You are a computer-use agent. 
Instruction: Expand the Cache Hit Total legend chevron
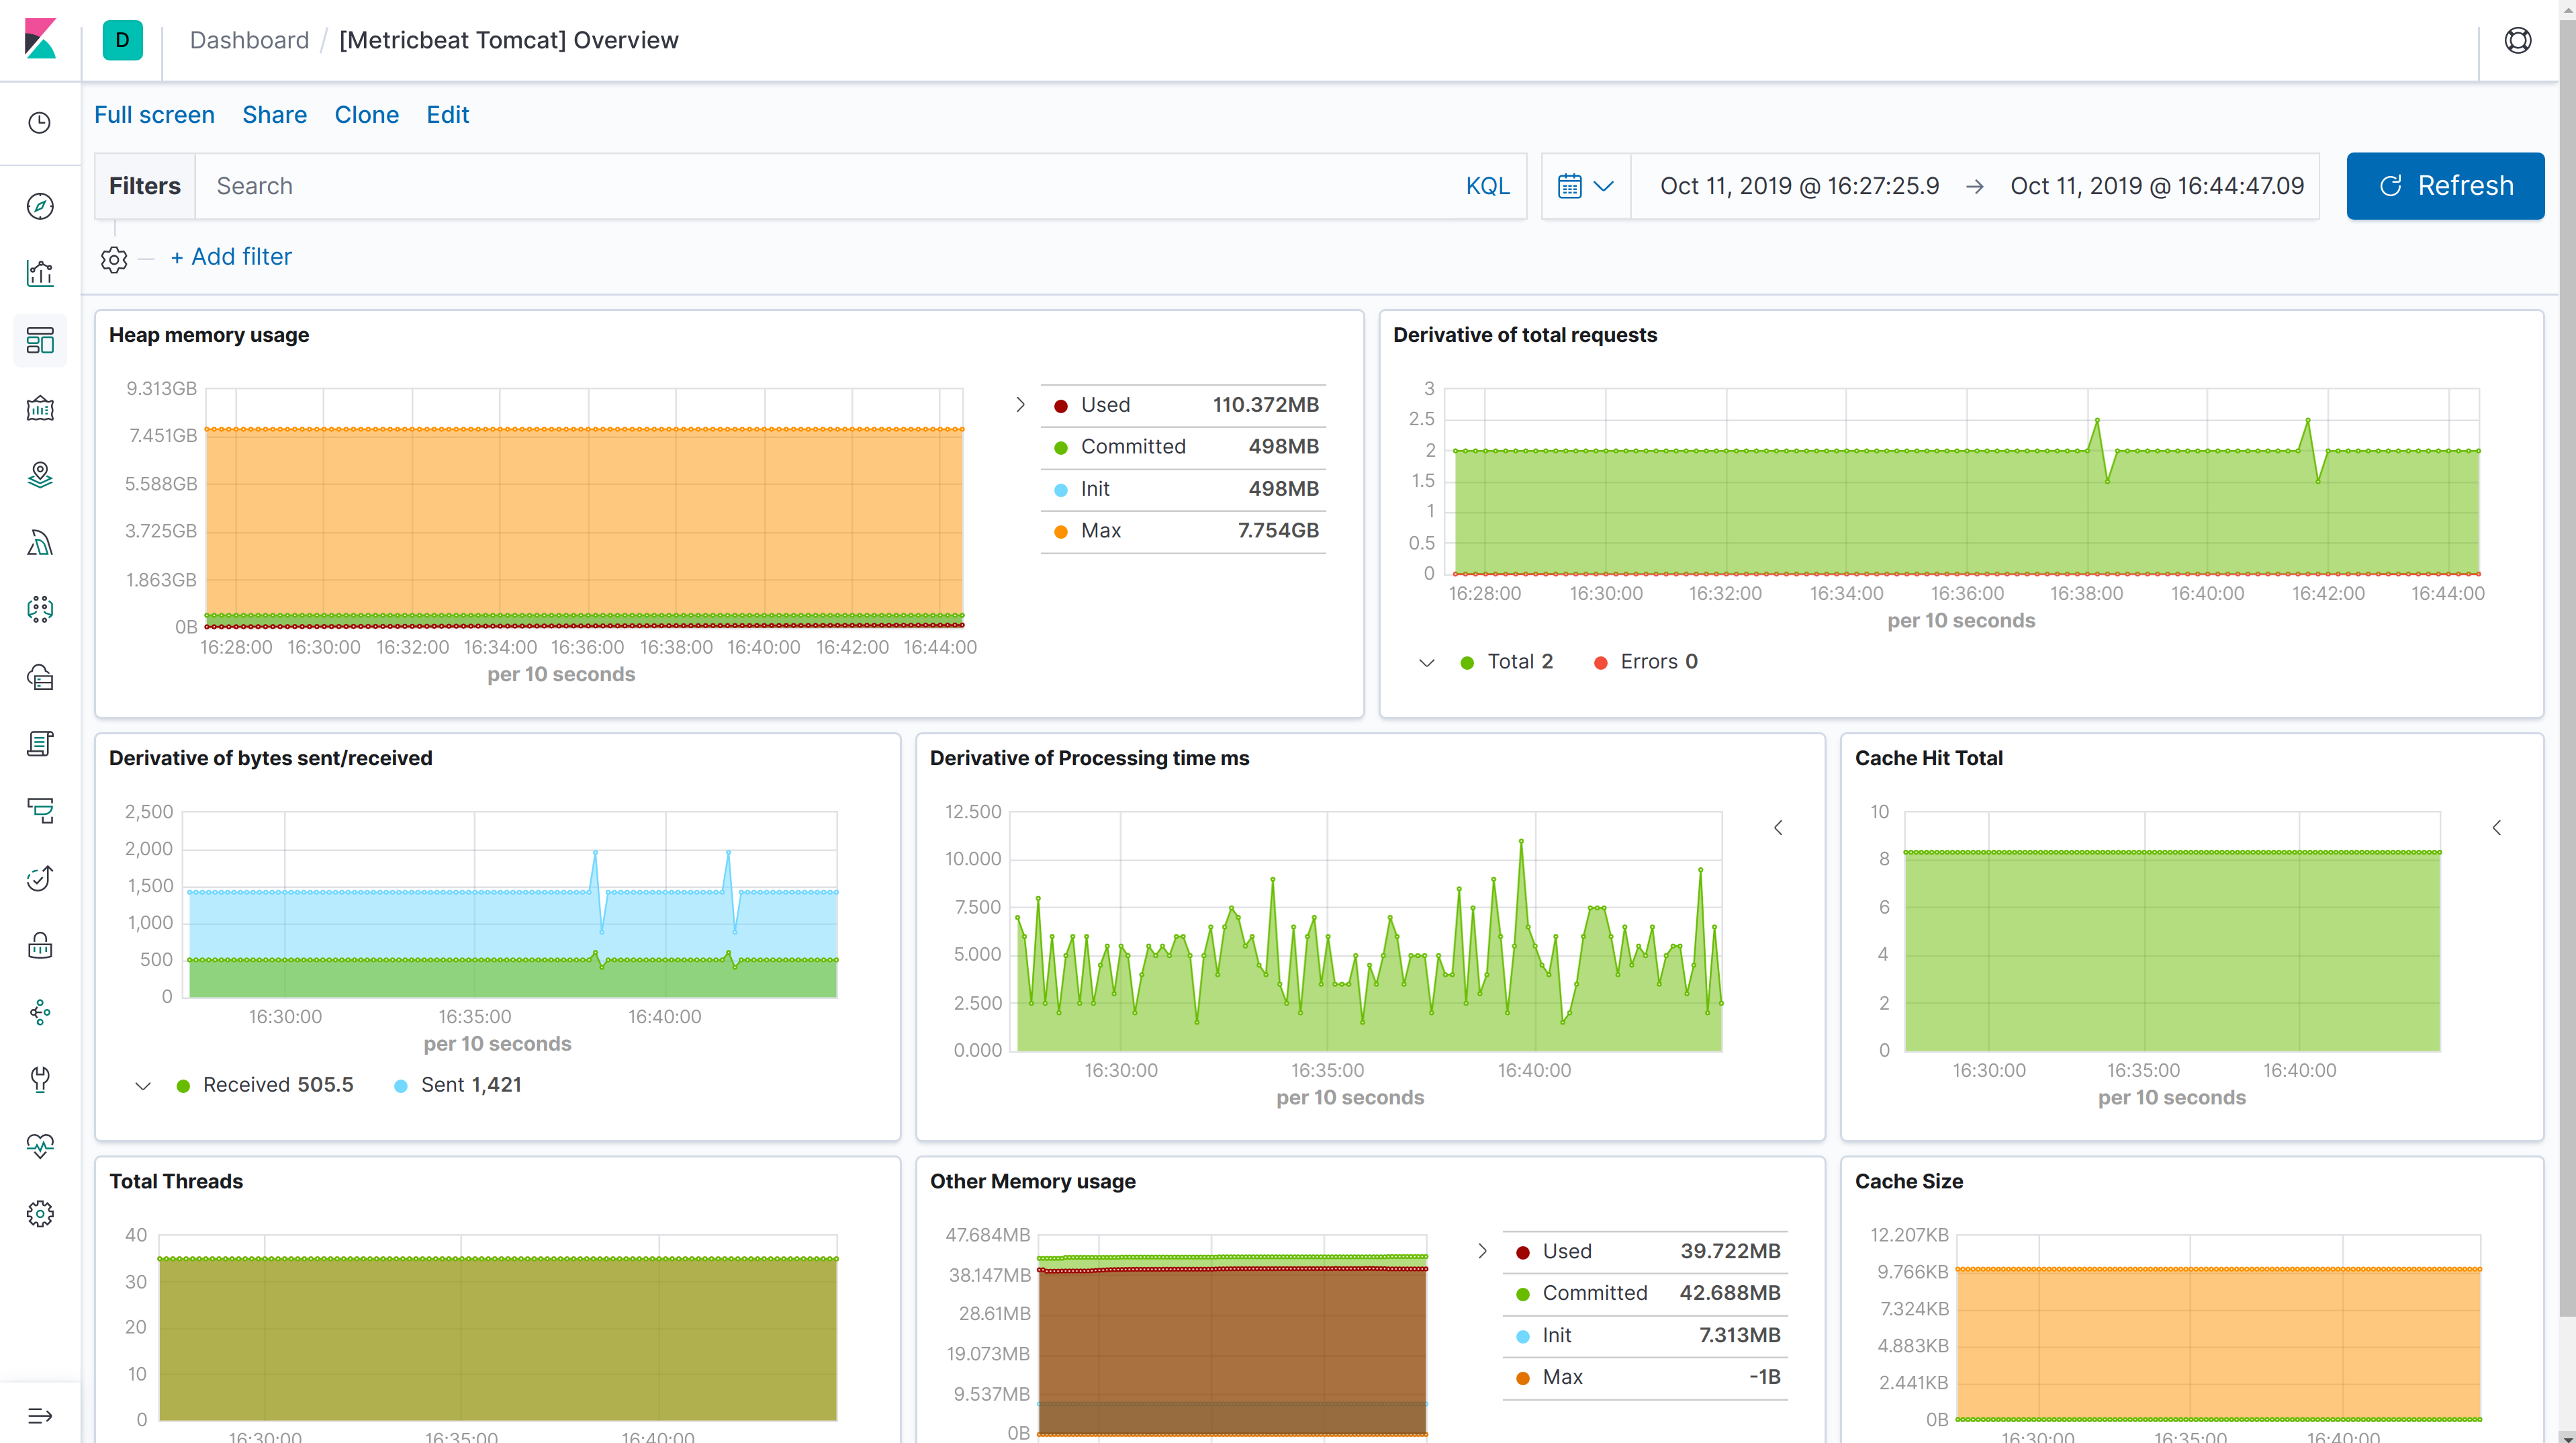[x=2497, y=828]
